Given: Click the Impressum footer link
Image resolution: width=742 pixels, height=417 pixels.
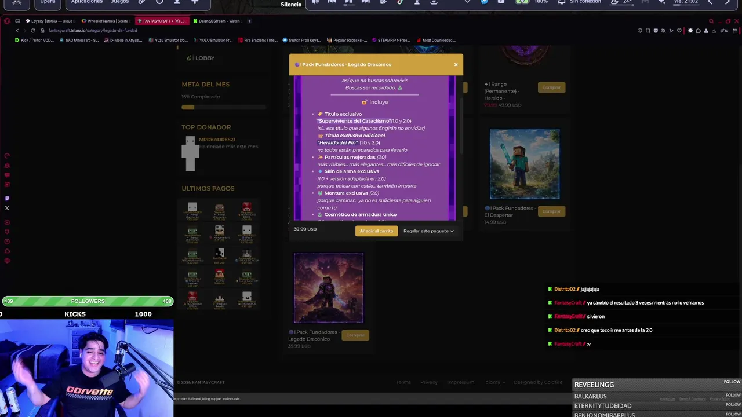Looking at the screenshot, I should (461, 382).
